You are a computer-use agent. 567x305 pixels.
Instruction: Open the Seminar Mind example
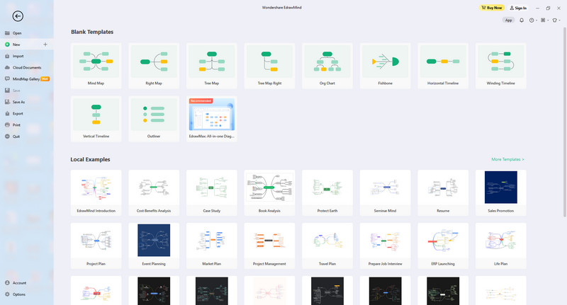pyautogui.click(x=385, y=192)
